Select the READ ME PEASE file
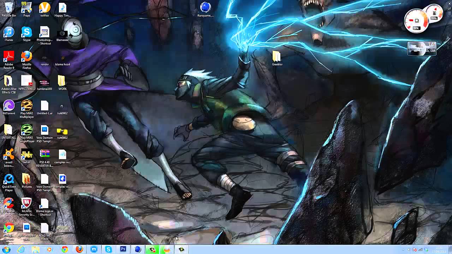The image size is (452, 254). (44, 231)
